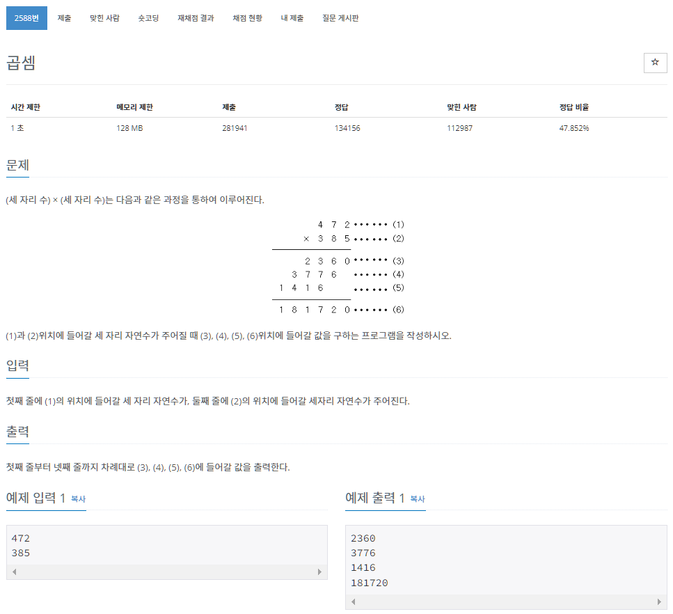The height and width of the screenshot is (614, 673).
Task: Open the 질문 게시판 tab
Action: 340,18
